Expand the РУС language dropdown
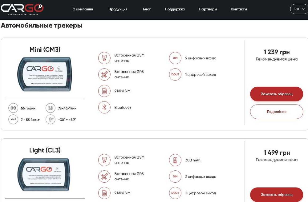308x202 pixels. (299, 9)
